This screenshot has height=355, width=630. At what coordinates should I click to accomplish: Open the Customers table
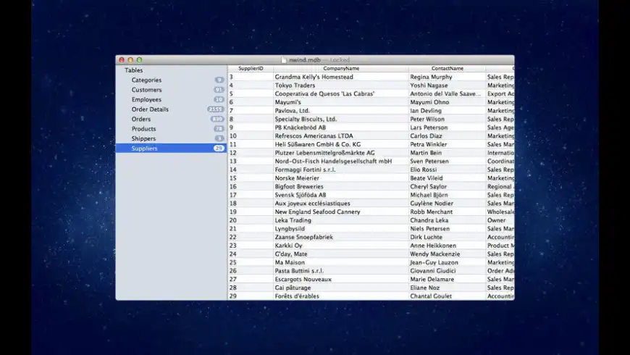coord(146,90)
